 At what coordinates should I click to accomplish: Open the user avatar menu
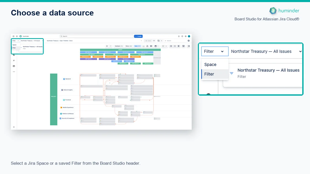tap(189, 36)
